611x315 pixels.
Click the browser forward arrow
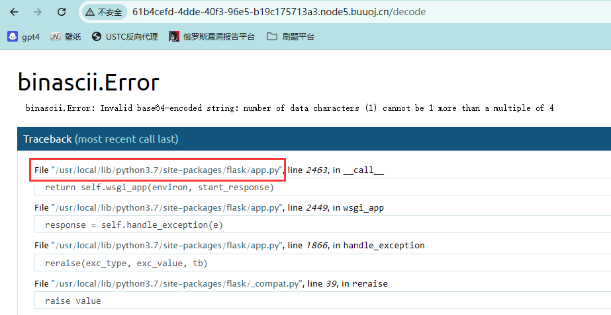[38, 12]
